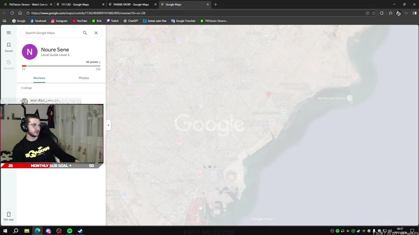Click the tray microphone icon
This screenshot has width=419, height=235.
pyautogui.click(x=374, y=231)
